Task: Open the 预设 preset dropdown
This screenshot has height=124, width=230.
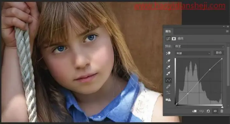Action: coord(199,46)
